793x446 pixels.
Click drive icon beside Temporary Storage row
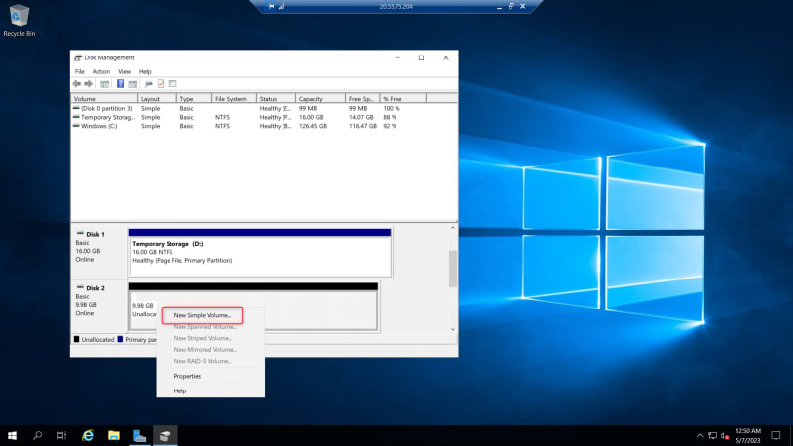click(76, 117)
